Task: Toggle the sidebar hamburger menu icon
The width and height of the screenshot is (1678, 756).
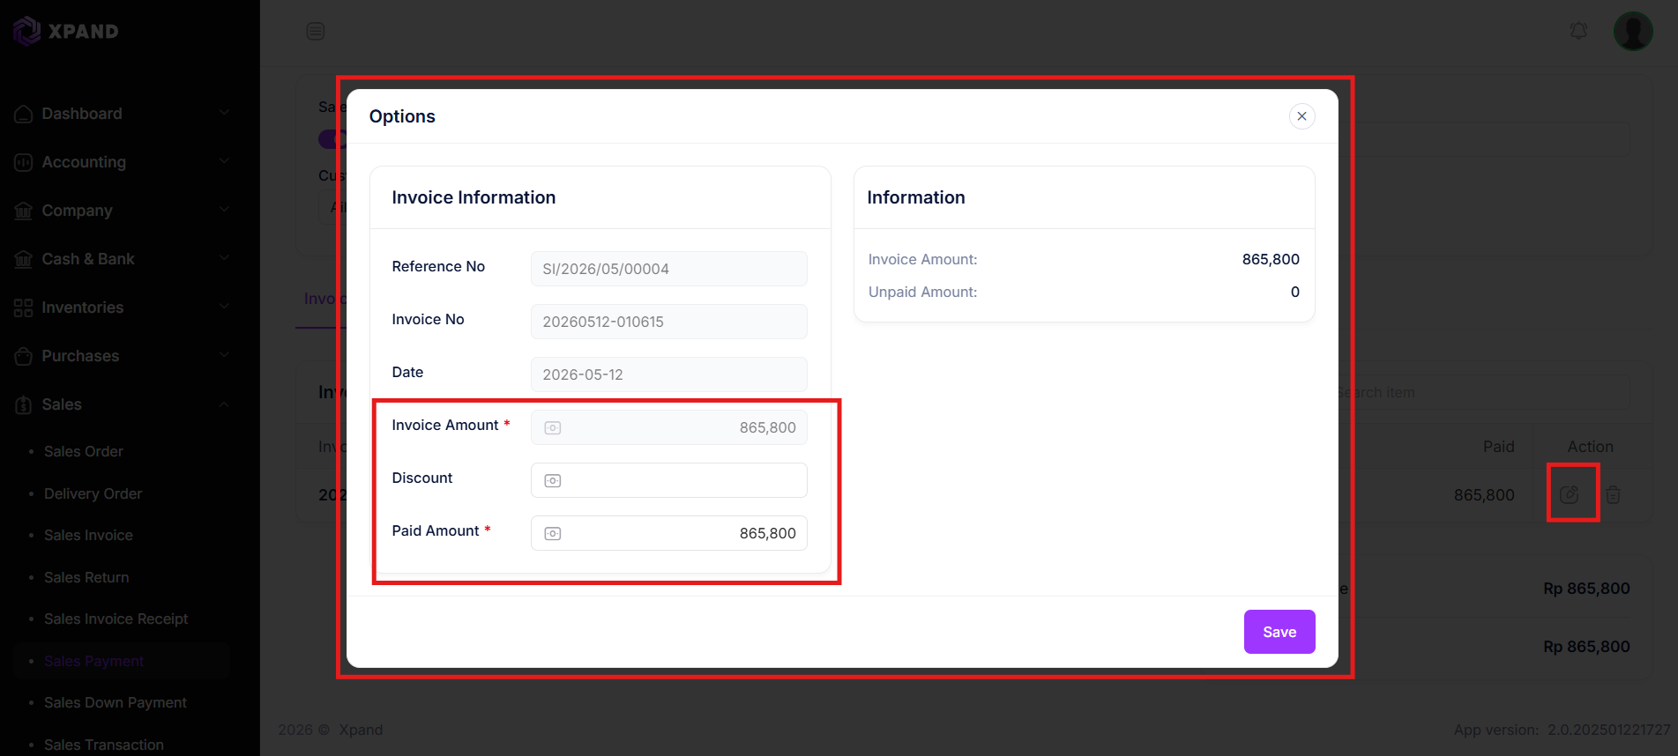Action: [316, 32]
